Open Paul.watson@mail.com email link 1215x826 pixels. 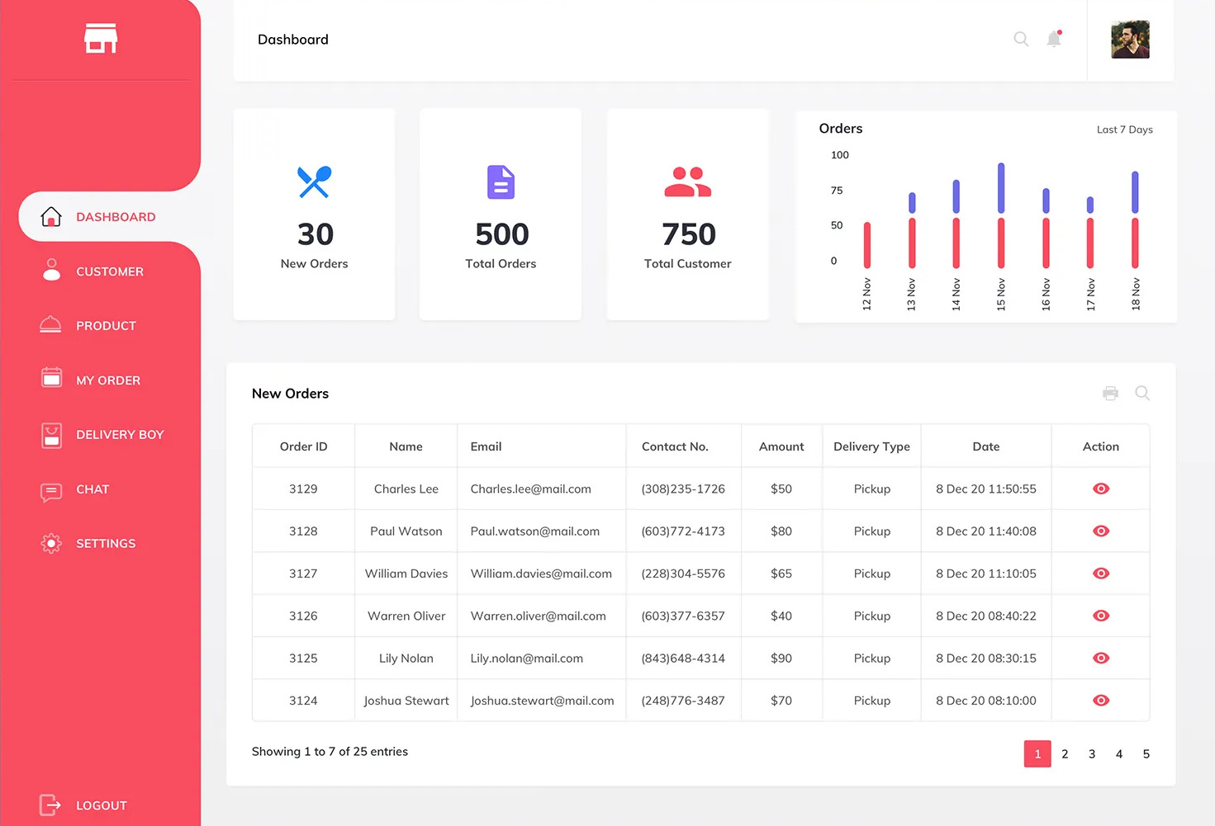click(x=534, y=531)
